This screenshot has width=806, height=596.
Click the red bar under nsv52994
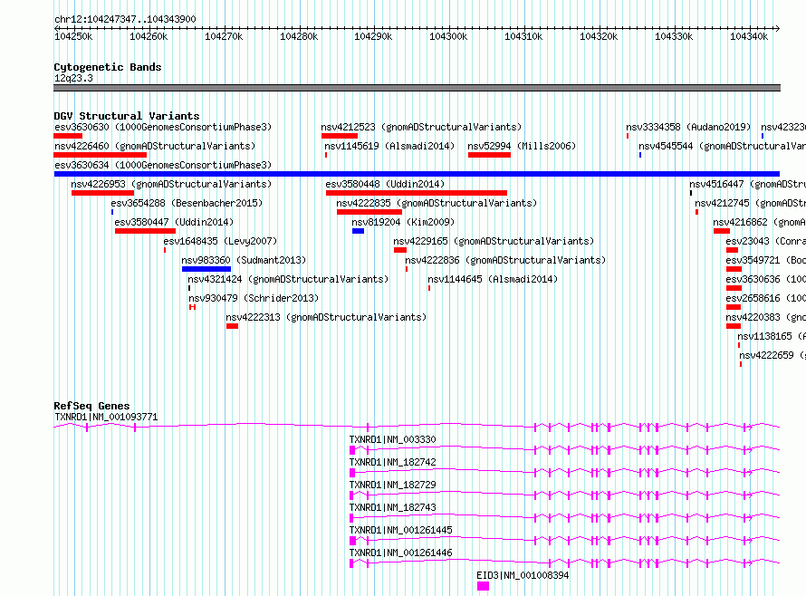489,155
